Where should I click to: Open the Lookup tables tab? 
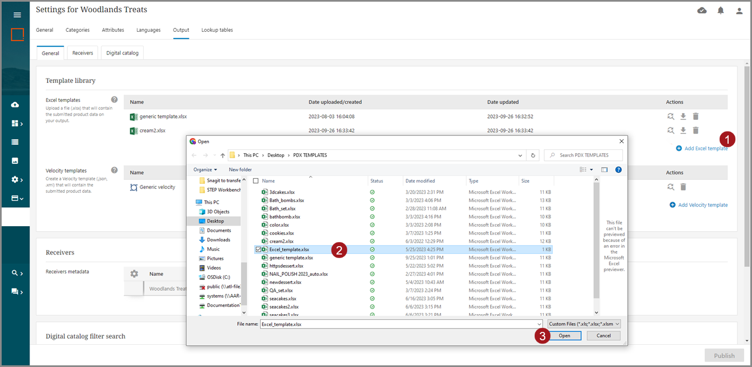click(217, 30)
